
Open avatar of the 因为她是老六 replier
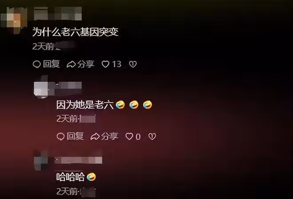[x=41, y=87]
